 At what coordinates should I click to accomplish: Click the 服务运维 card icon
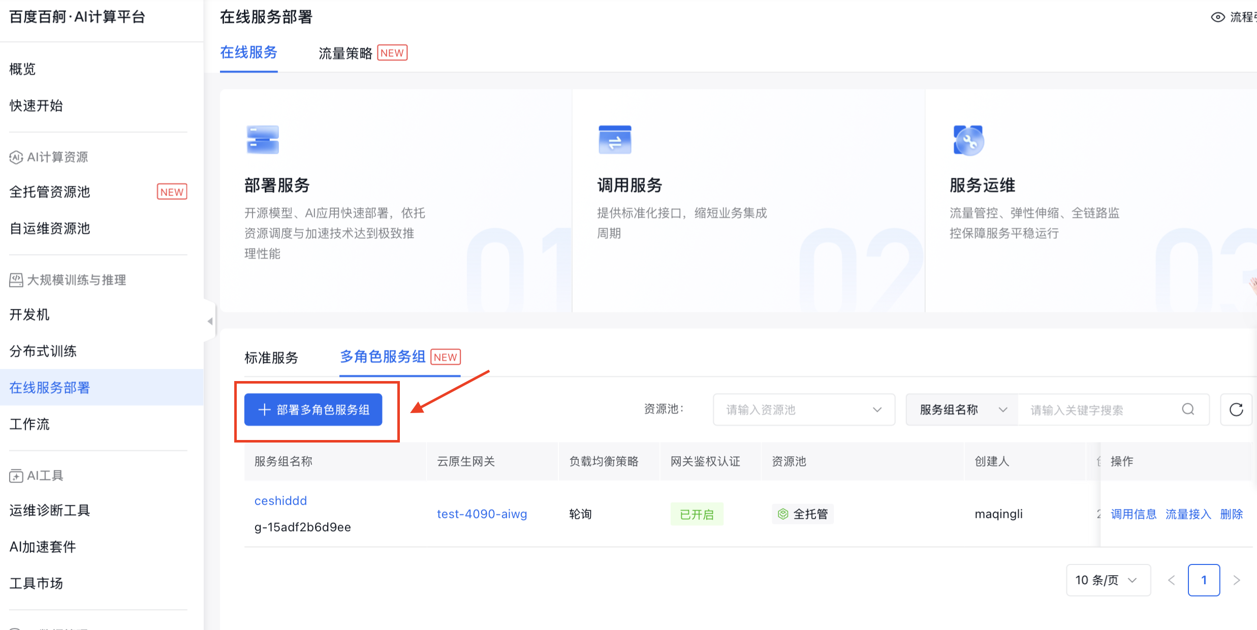(968, 140)
